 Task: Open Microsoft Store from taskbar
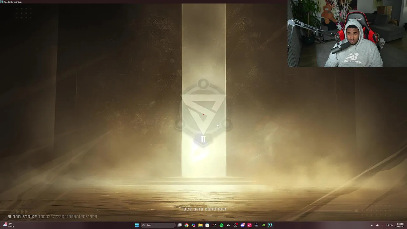207,225
